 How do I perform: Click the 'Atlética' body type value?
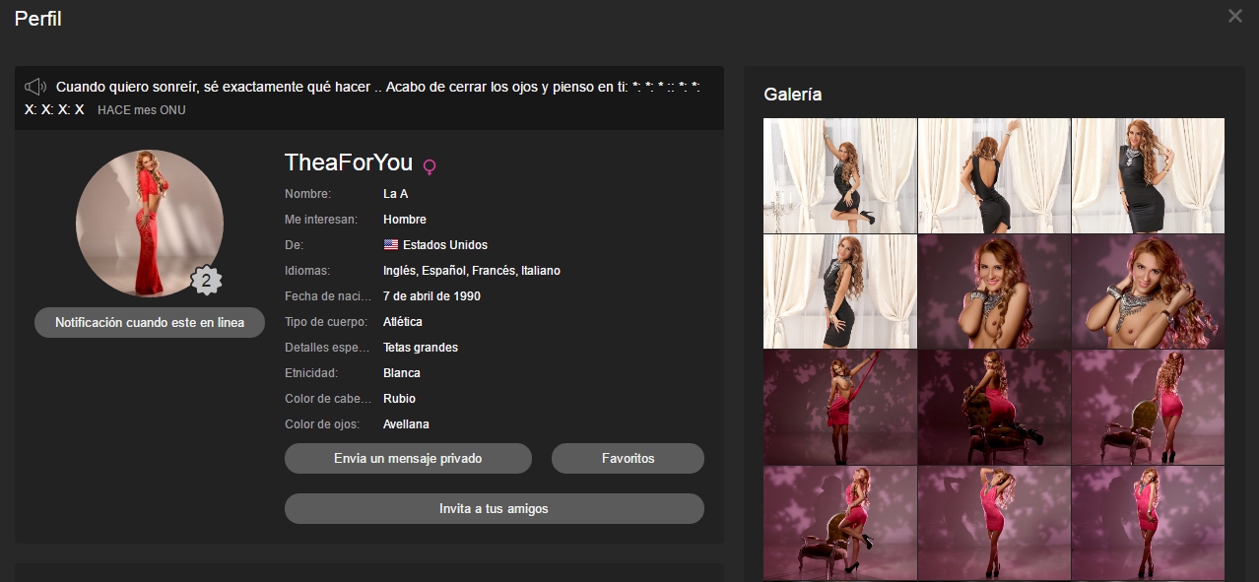click(403, 322)
